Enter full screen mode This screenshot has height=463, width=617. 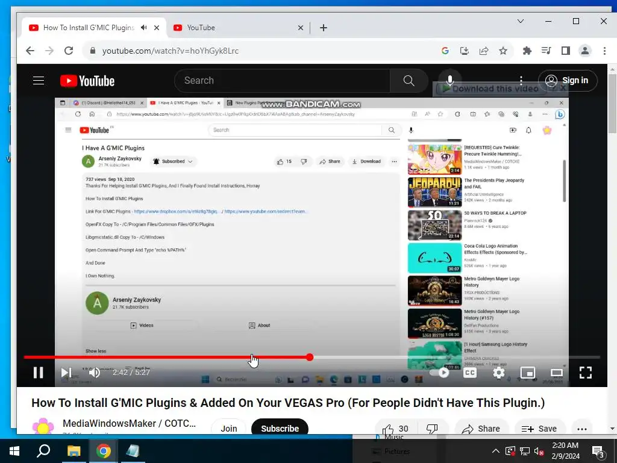(x=586, y=373)
